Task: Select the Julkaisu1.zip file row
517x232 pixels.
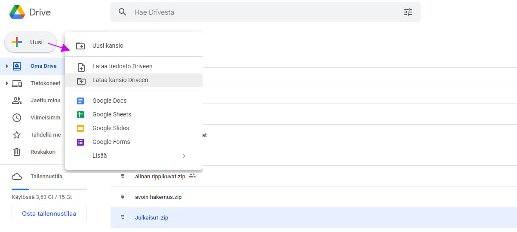Action: click(314, 217)
